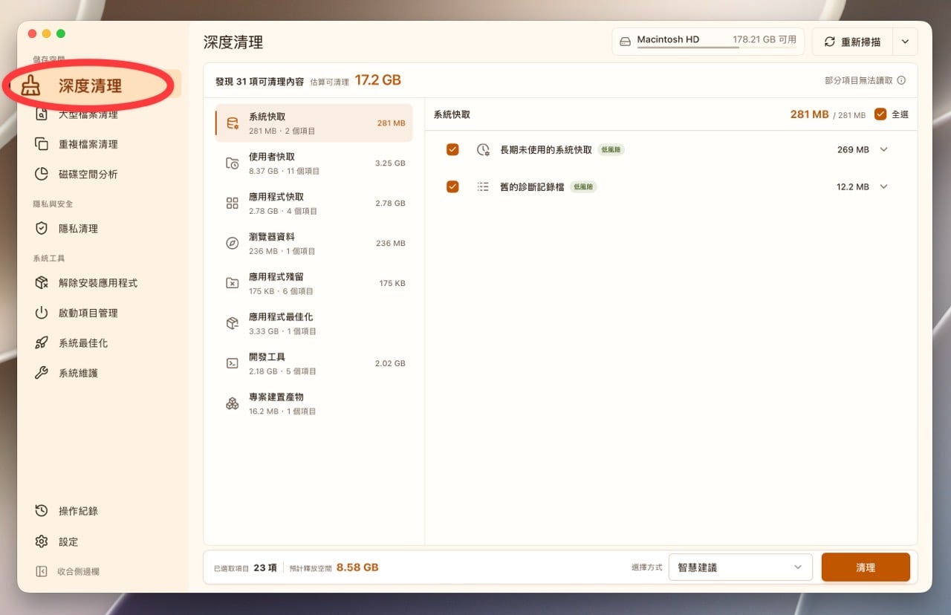
Task: Click the orange 清理 button
Action: [866, 567]
